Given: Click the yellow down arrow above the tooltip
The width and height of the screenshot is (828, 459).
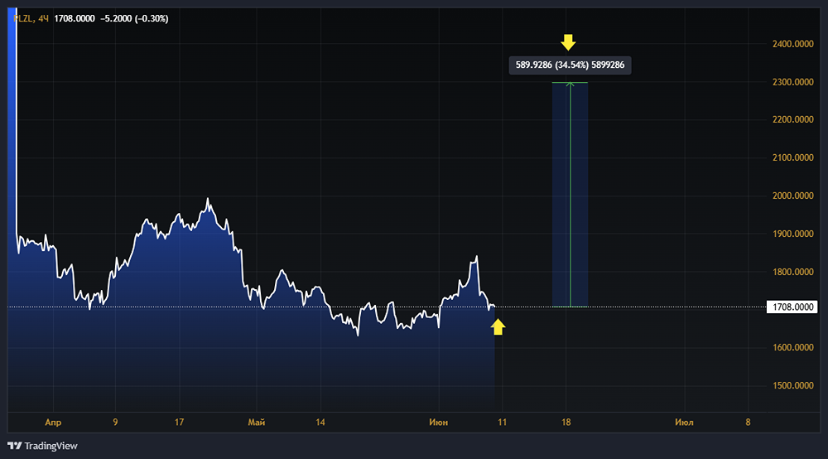Looking at the screenshot, I should pos(568,42).
